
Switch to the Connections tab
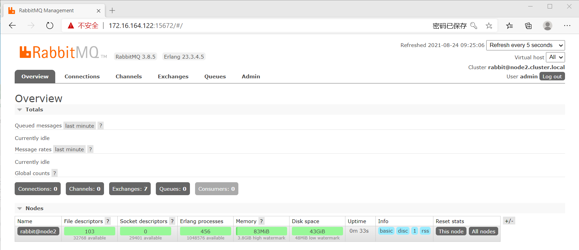pos(82,77)
